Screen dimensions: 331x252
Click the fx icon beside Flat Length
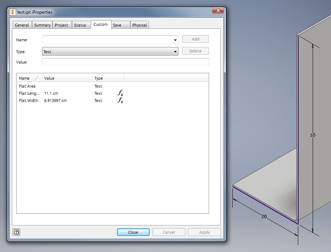[120, 93]
